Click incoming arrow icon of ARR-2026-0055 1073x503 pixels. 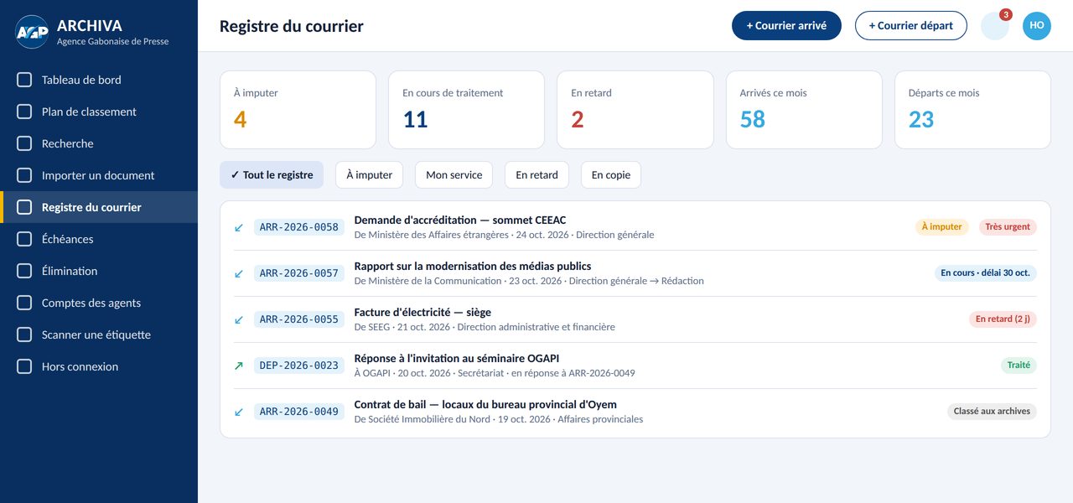pyautogui.click(x=239, y=319)
